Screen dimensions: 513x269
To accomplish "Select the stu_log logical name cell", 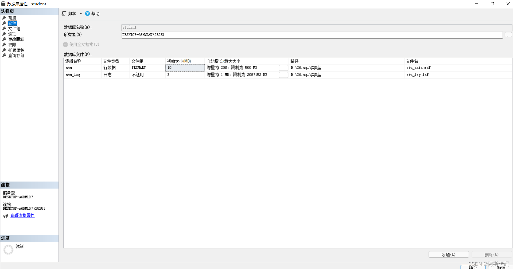I will [x=83, y=75].
